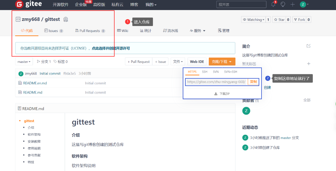Open the 统计 tab

click(x=146, y=31)
